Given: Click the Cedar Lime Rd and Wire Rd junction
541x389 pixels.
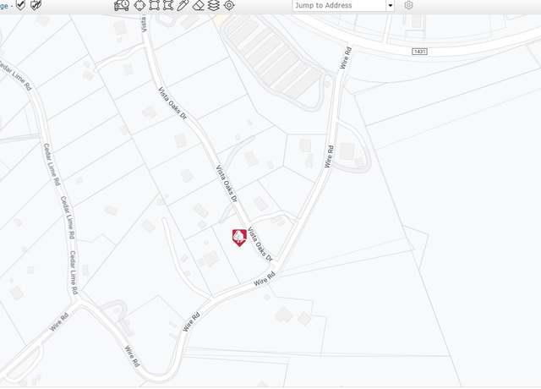Looking at the screenshot, I should pyautogui.click(x=79, y=301).
